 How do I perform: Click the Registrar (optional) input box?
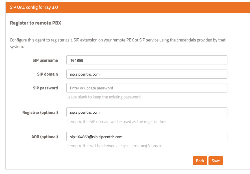147,112
